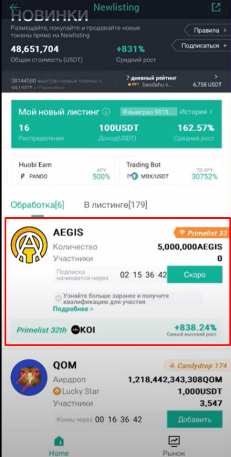Click the Скоро button for AEGIS

[x=194, y=275]
